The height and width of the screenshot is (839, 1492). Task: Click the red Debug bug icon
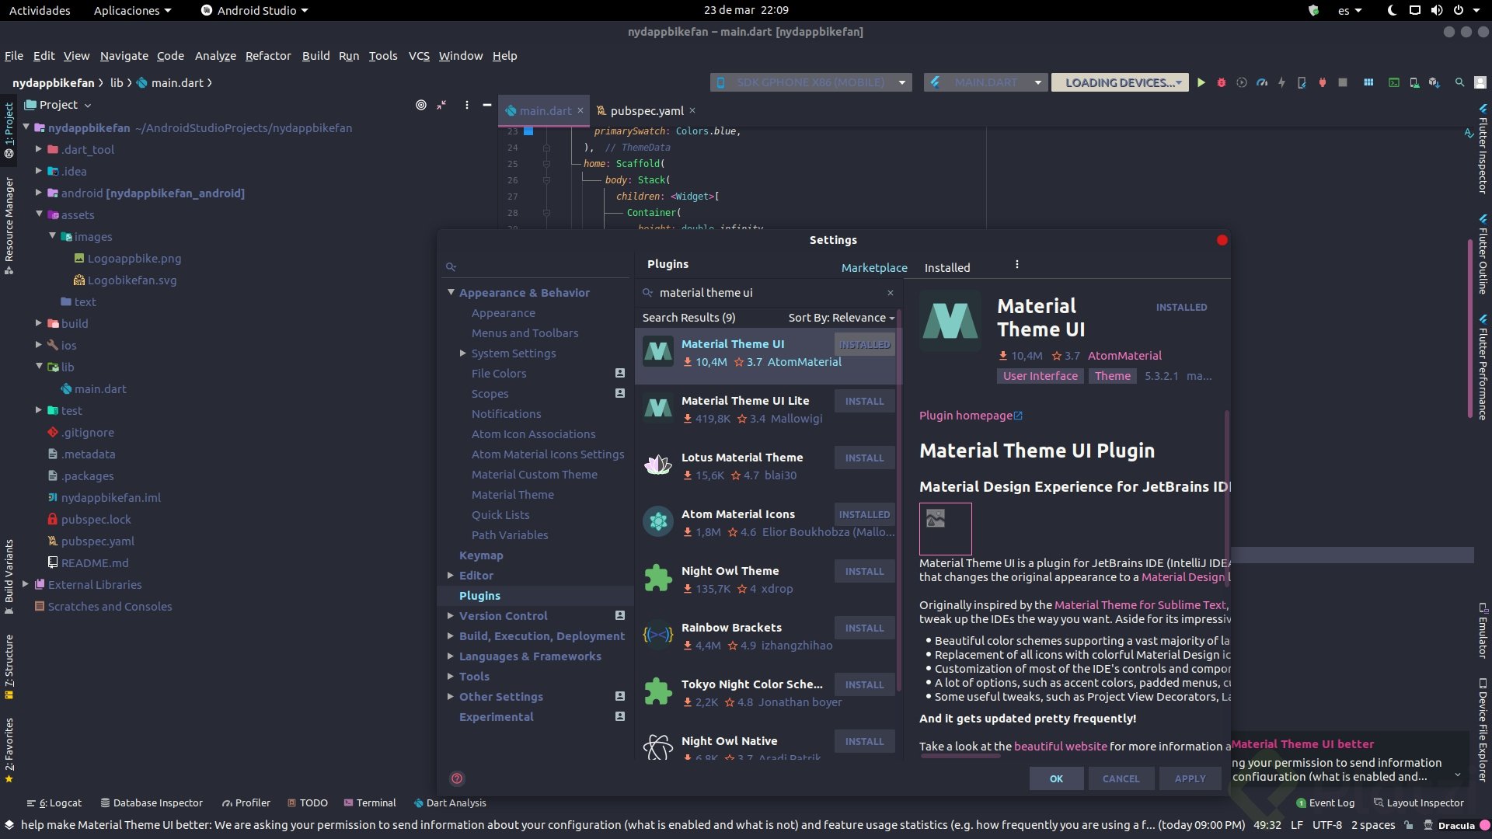click(x=1221, y=82)
